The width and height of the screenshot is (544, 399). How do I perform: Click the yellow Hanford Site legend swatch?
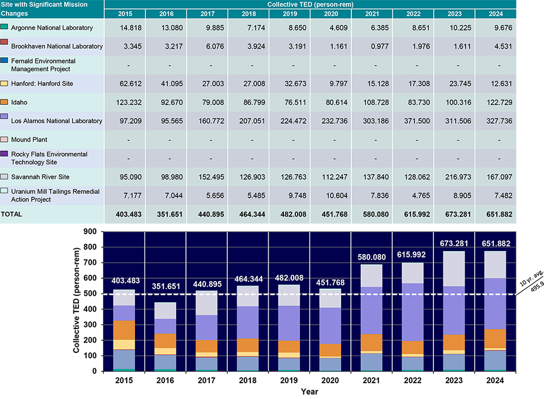click(4, 84)
